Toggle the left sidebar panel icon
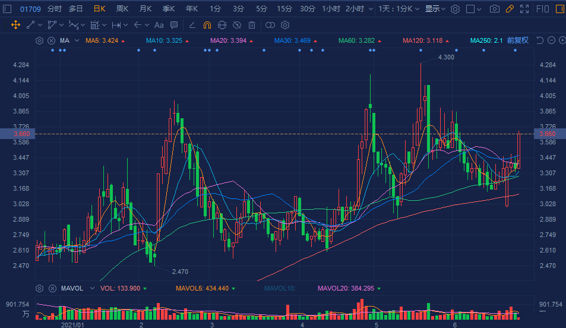This screenshot has height=328, width=566. 7,9
